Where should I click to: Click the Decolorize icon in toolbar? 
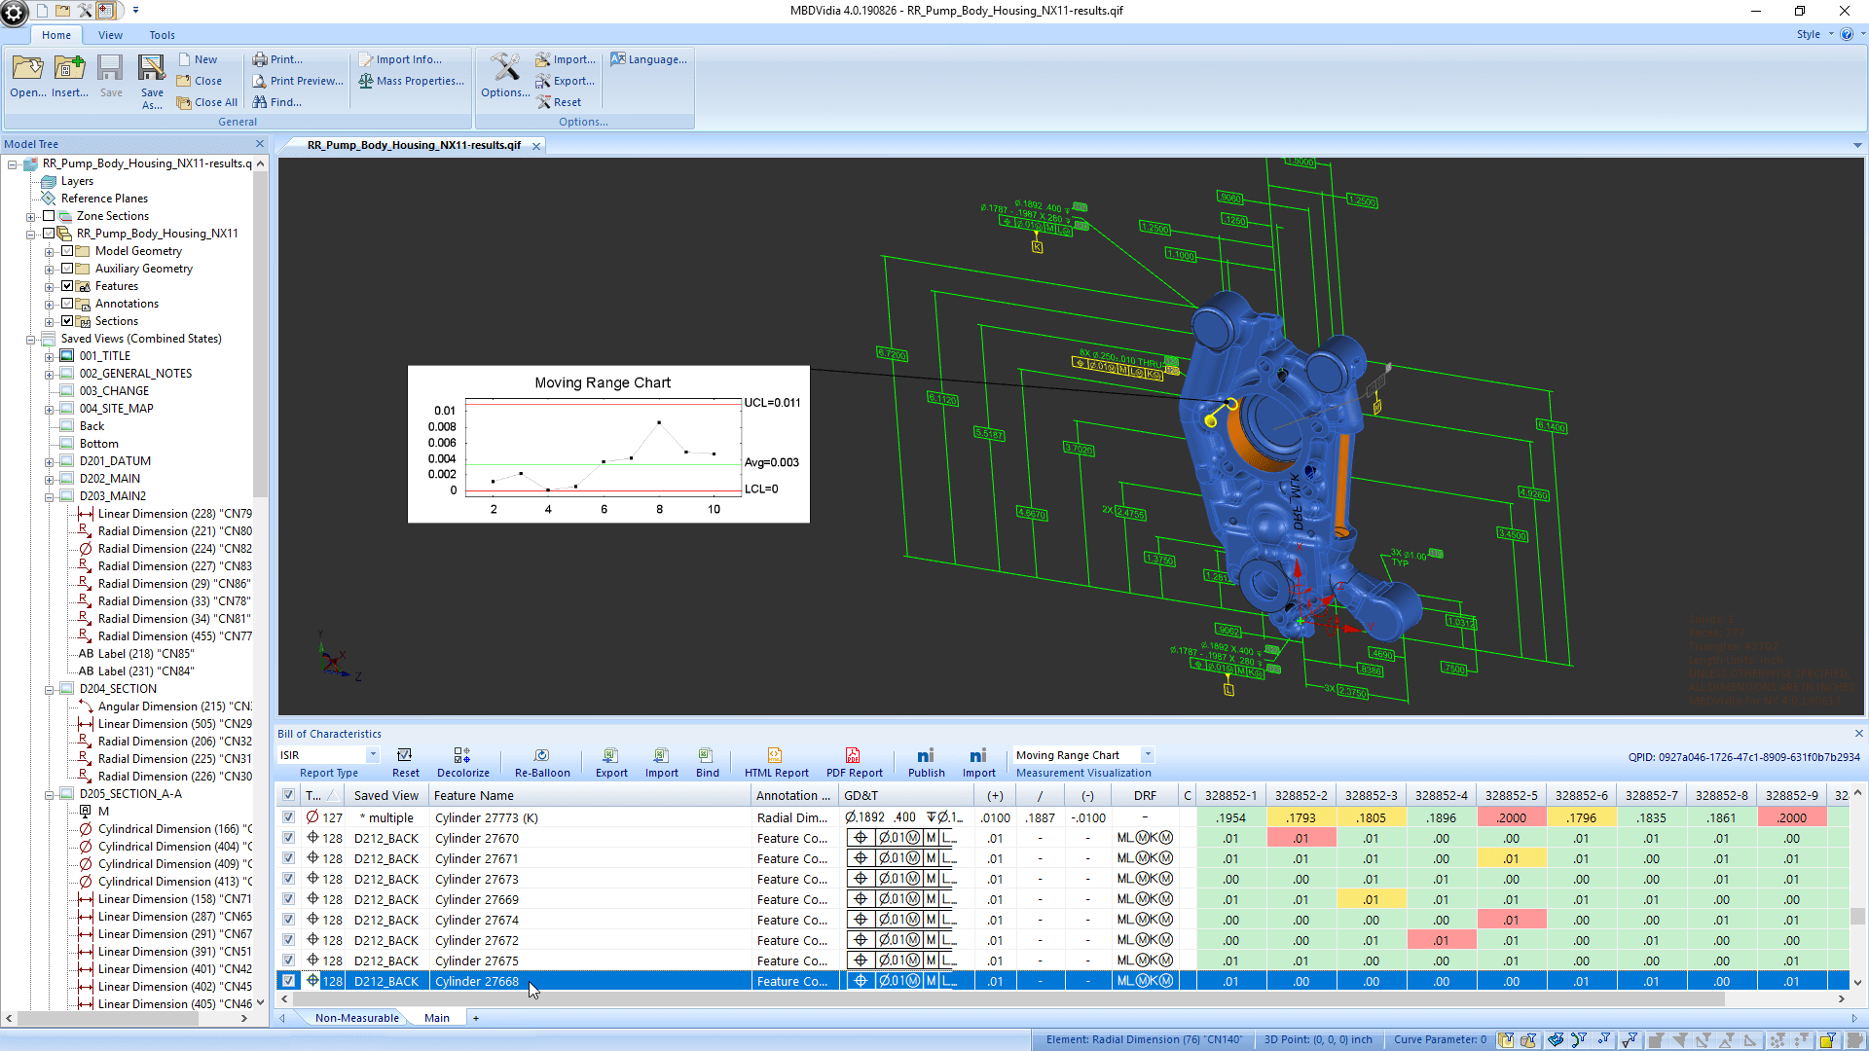tap(460, 756)
